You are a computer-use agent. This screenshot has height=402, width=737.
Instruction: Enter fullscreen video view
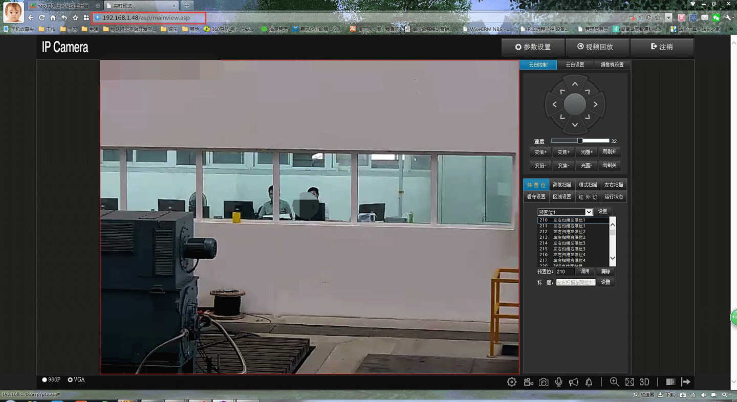click(630, 382)
